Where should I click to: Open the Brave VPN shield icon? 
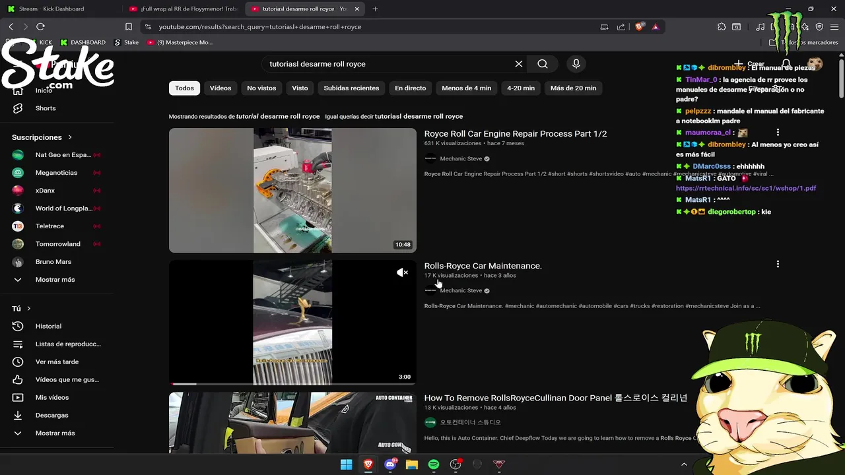click(819, 27)
